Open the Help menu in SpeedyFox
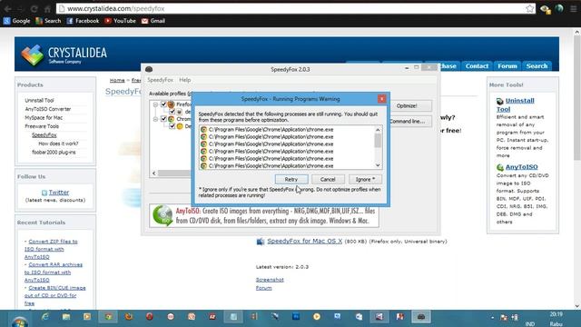 tap(184, 80)
